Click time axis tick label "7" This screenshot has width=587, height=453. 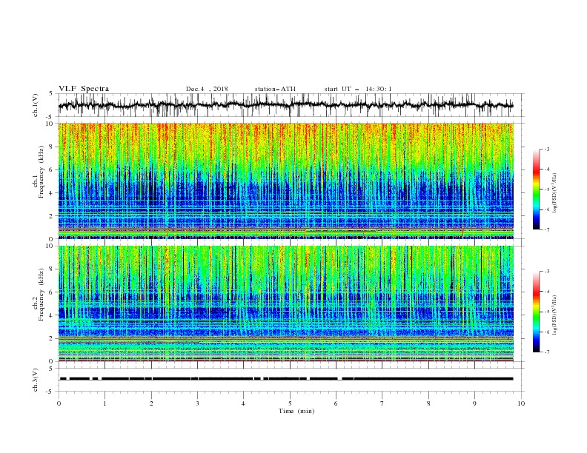tap(382, 403)
